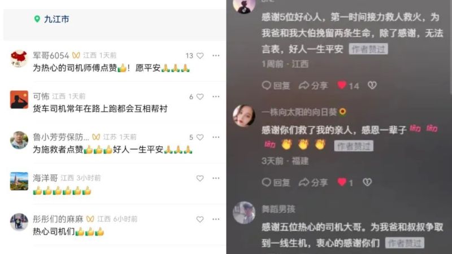This screenshot has height=254, width=452.
Task: Like 彤彤们的麻麻's comment
Action: tap(200, 220)
